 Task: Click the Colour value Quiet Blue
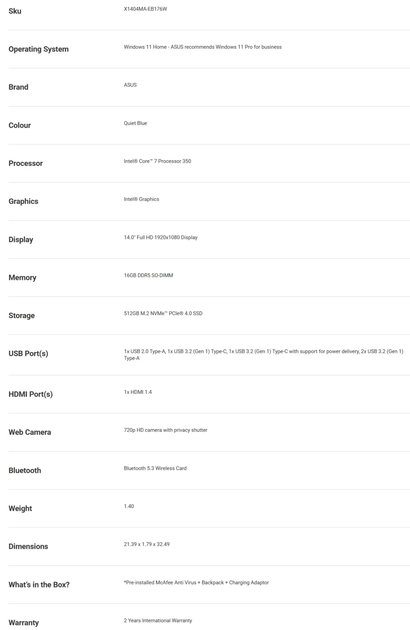(135, 123)
